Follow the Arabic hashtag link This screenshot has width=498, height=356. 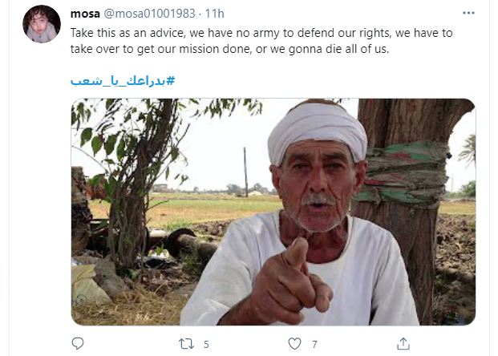[123, 81]
